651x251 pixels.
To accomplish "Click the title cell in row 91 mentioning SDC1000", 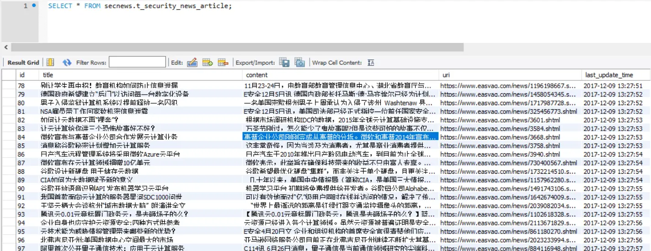I will (x=141, y=197).
